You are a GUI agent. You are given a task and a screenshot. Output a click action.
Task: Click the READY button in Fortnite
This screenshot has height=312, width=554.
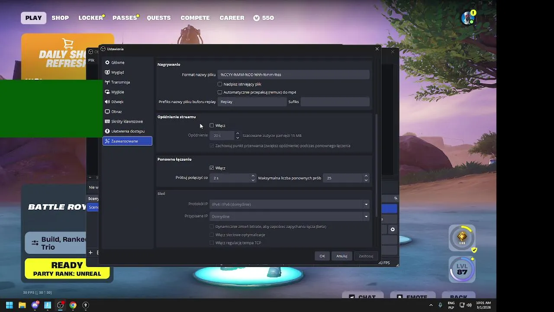pyautogui.click(x=67, y=269)
